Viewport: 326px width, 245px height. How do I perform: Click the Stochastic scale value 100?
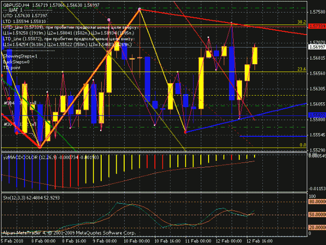point(312,196)
